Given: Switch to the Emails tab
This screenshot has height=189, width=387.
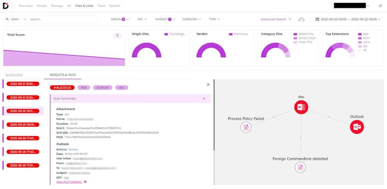Looking at the screenshot, I should click(x=42, y=6).
